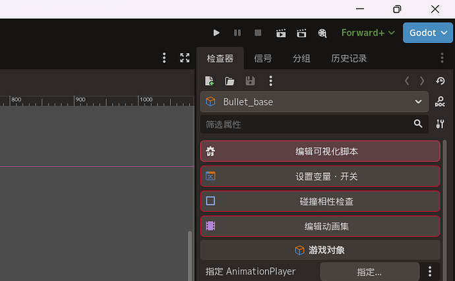455x281 pixels.
Task: Open documentation for this object DOC icon
Action: [x=440, y=102]
